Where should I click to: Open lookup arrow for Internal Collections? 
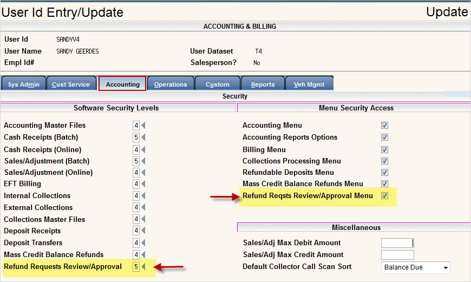(143, 196)
